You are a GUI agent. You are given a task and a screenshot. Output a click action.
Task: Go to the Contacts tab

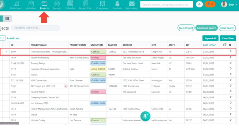pos(117,5)
